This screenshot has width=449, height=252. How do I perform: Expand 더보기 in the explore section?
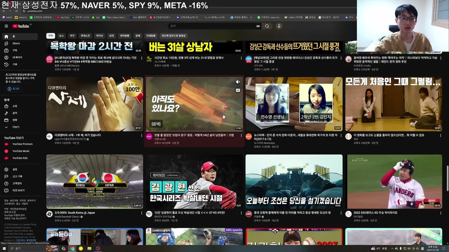pyautogui.click(x=20, y=127)
